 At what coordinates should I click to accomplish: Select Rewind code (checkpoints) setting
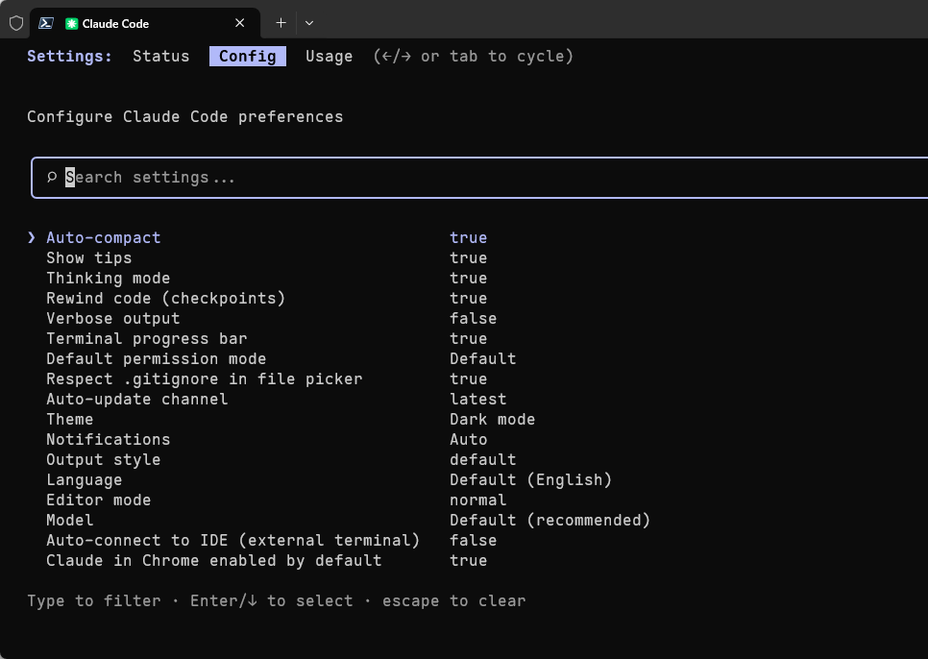coord(165,298)
